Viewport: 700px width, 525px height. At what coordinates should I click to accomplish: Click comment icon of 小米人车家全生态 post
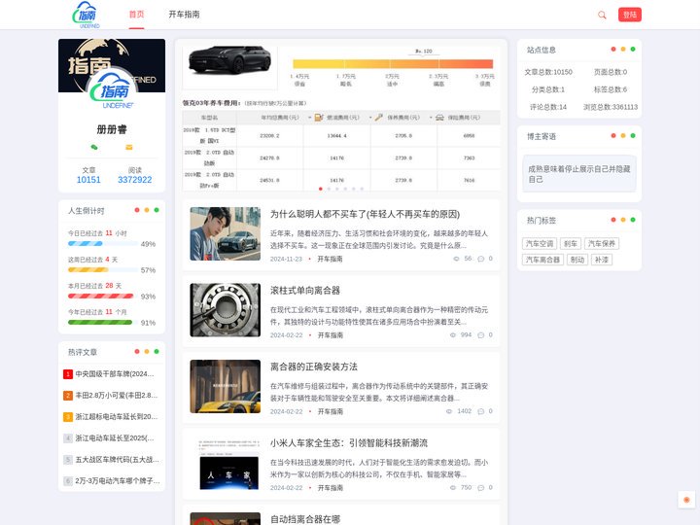(x=481, y=487)
